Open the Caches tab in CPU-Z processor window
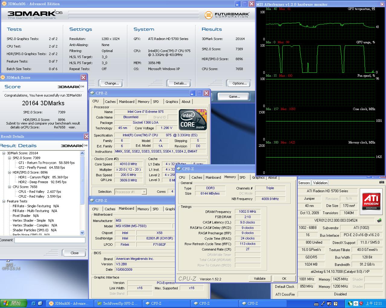Viewport: 386px width, 308px height. click(110, 102)
